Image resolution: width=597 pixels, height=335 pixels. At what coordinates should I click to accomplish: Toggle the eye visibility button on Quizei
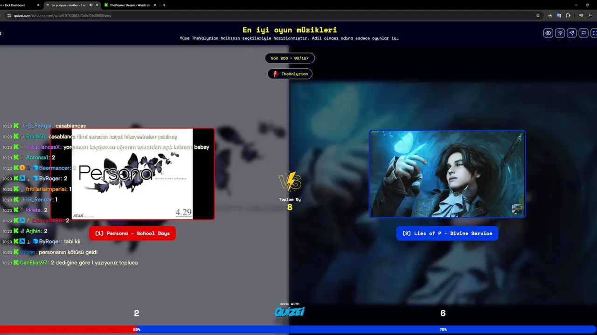[548, 33]
